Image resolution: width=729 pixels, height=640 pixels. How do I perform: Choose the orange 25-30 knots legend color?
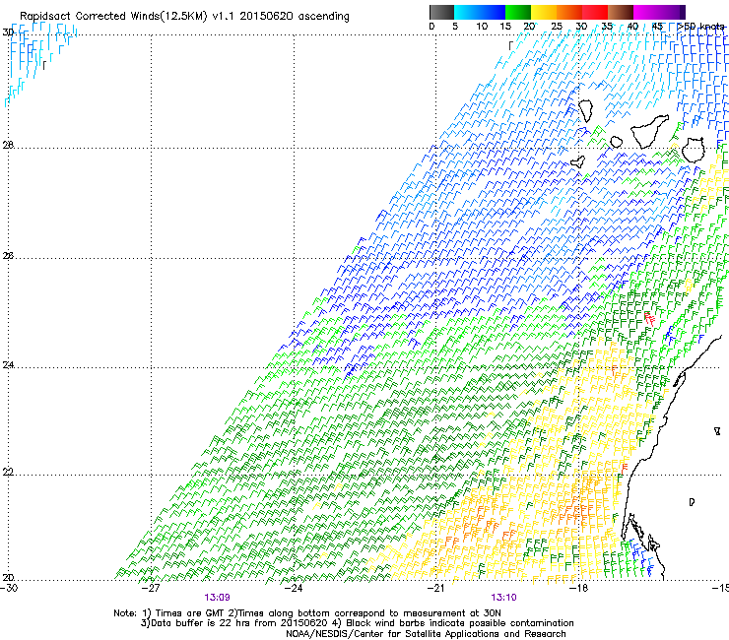569,12
